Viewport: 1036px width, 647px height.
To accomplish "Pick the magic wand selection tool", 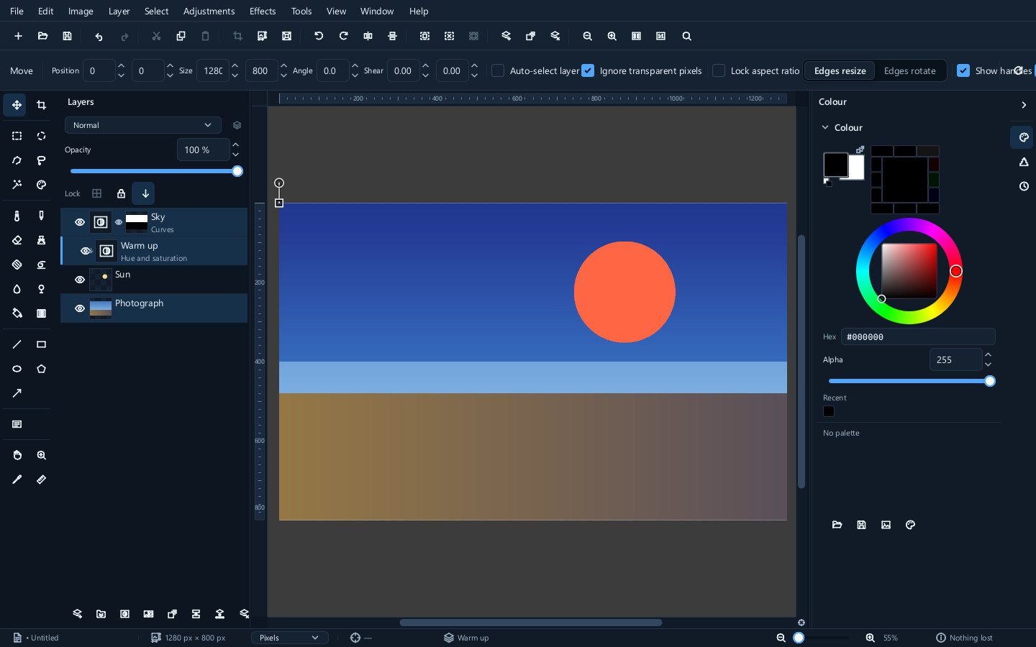I will pyautogui.click(x=17, y=185).
